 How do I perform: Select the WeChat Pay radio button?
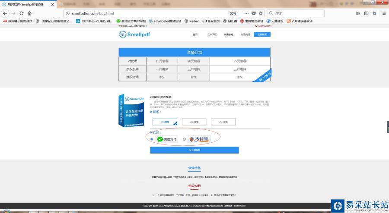click(152, 139)
